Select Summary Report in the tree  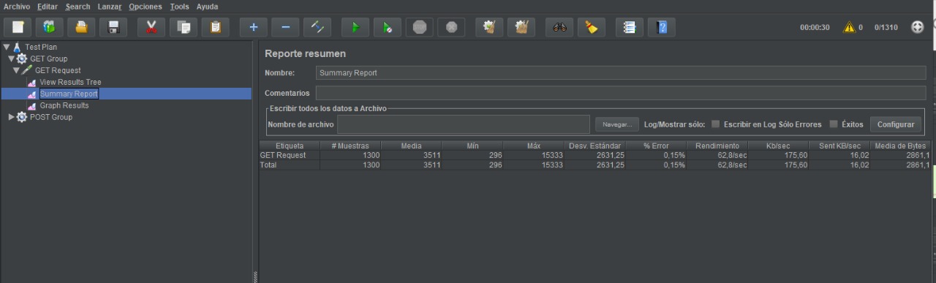(x=69, y=94)
